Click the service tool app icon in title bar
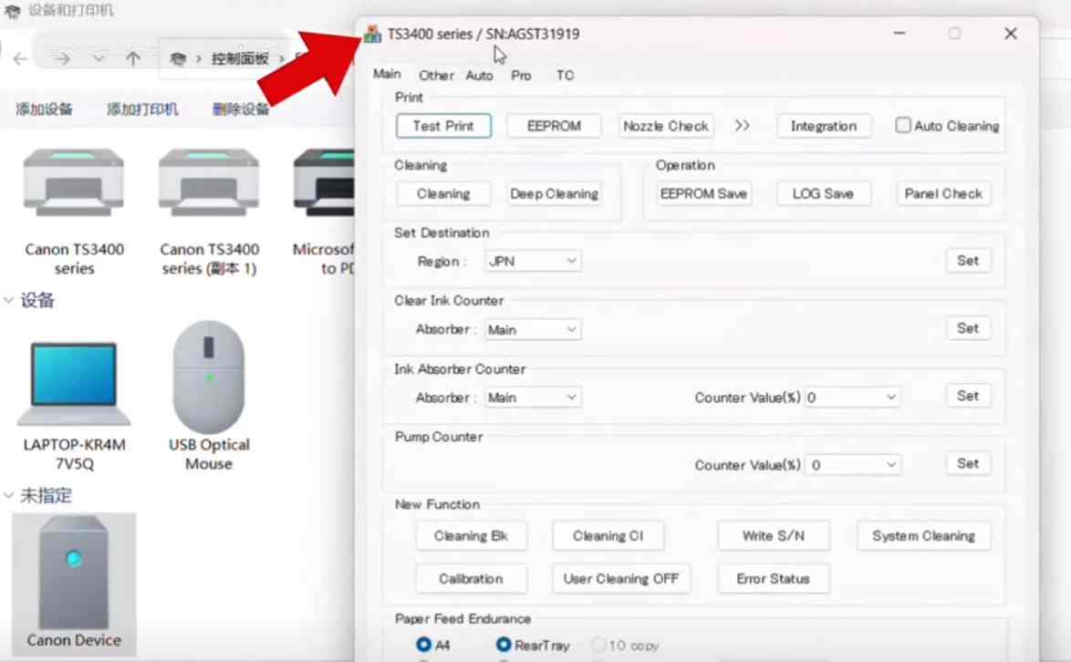This screenshot has height=662, width=1071. pos(372,35)
